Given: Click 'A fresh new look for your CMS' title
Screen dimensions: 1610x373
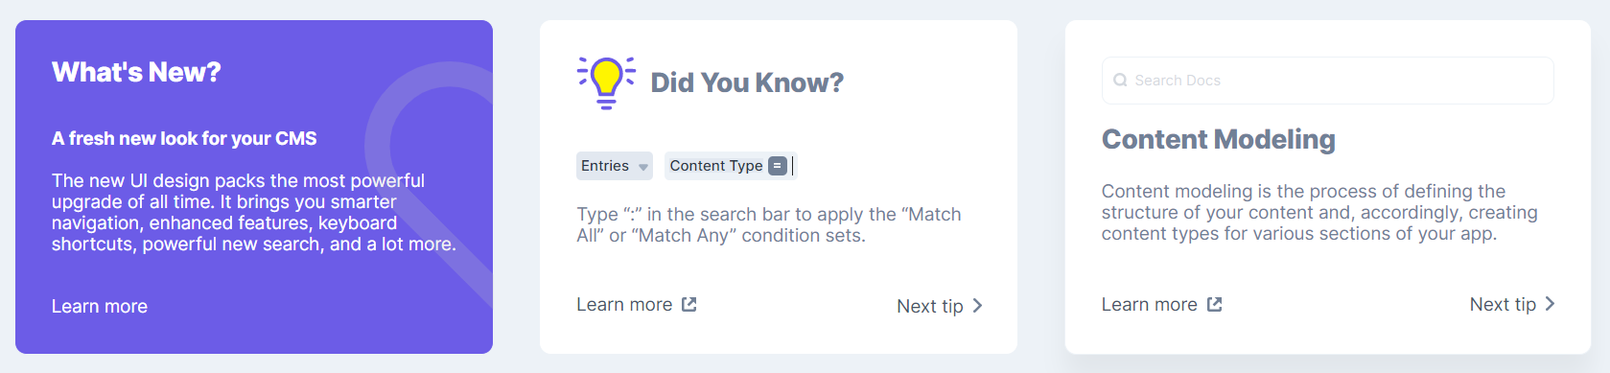Looking at the screenshot, I should [184, 138].
